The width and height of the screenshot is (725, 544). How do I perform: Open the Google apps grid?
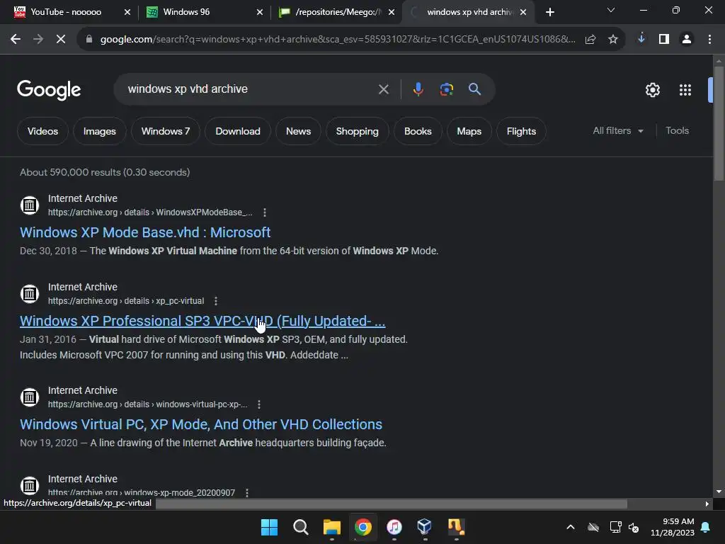point(685,90)
